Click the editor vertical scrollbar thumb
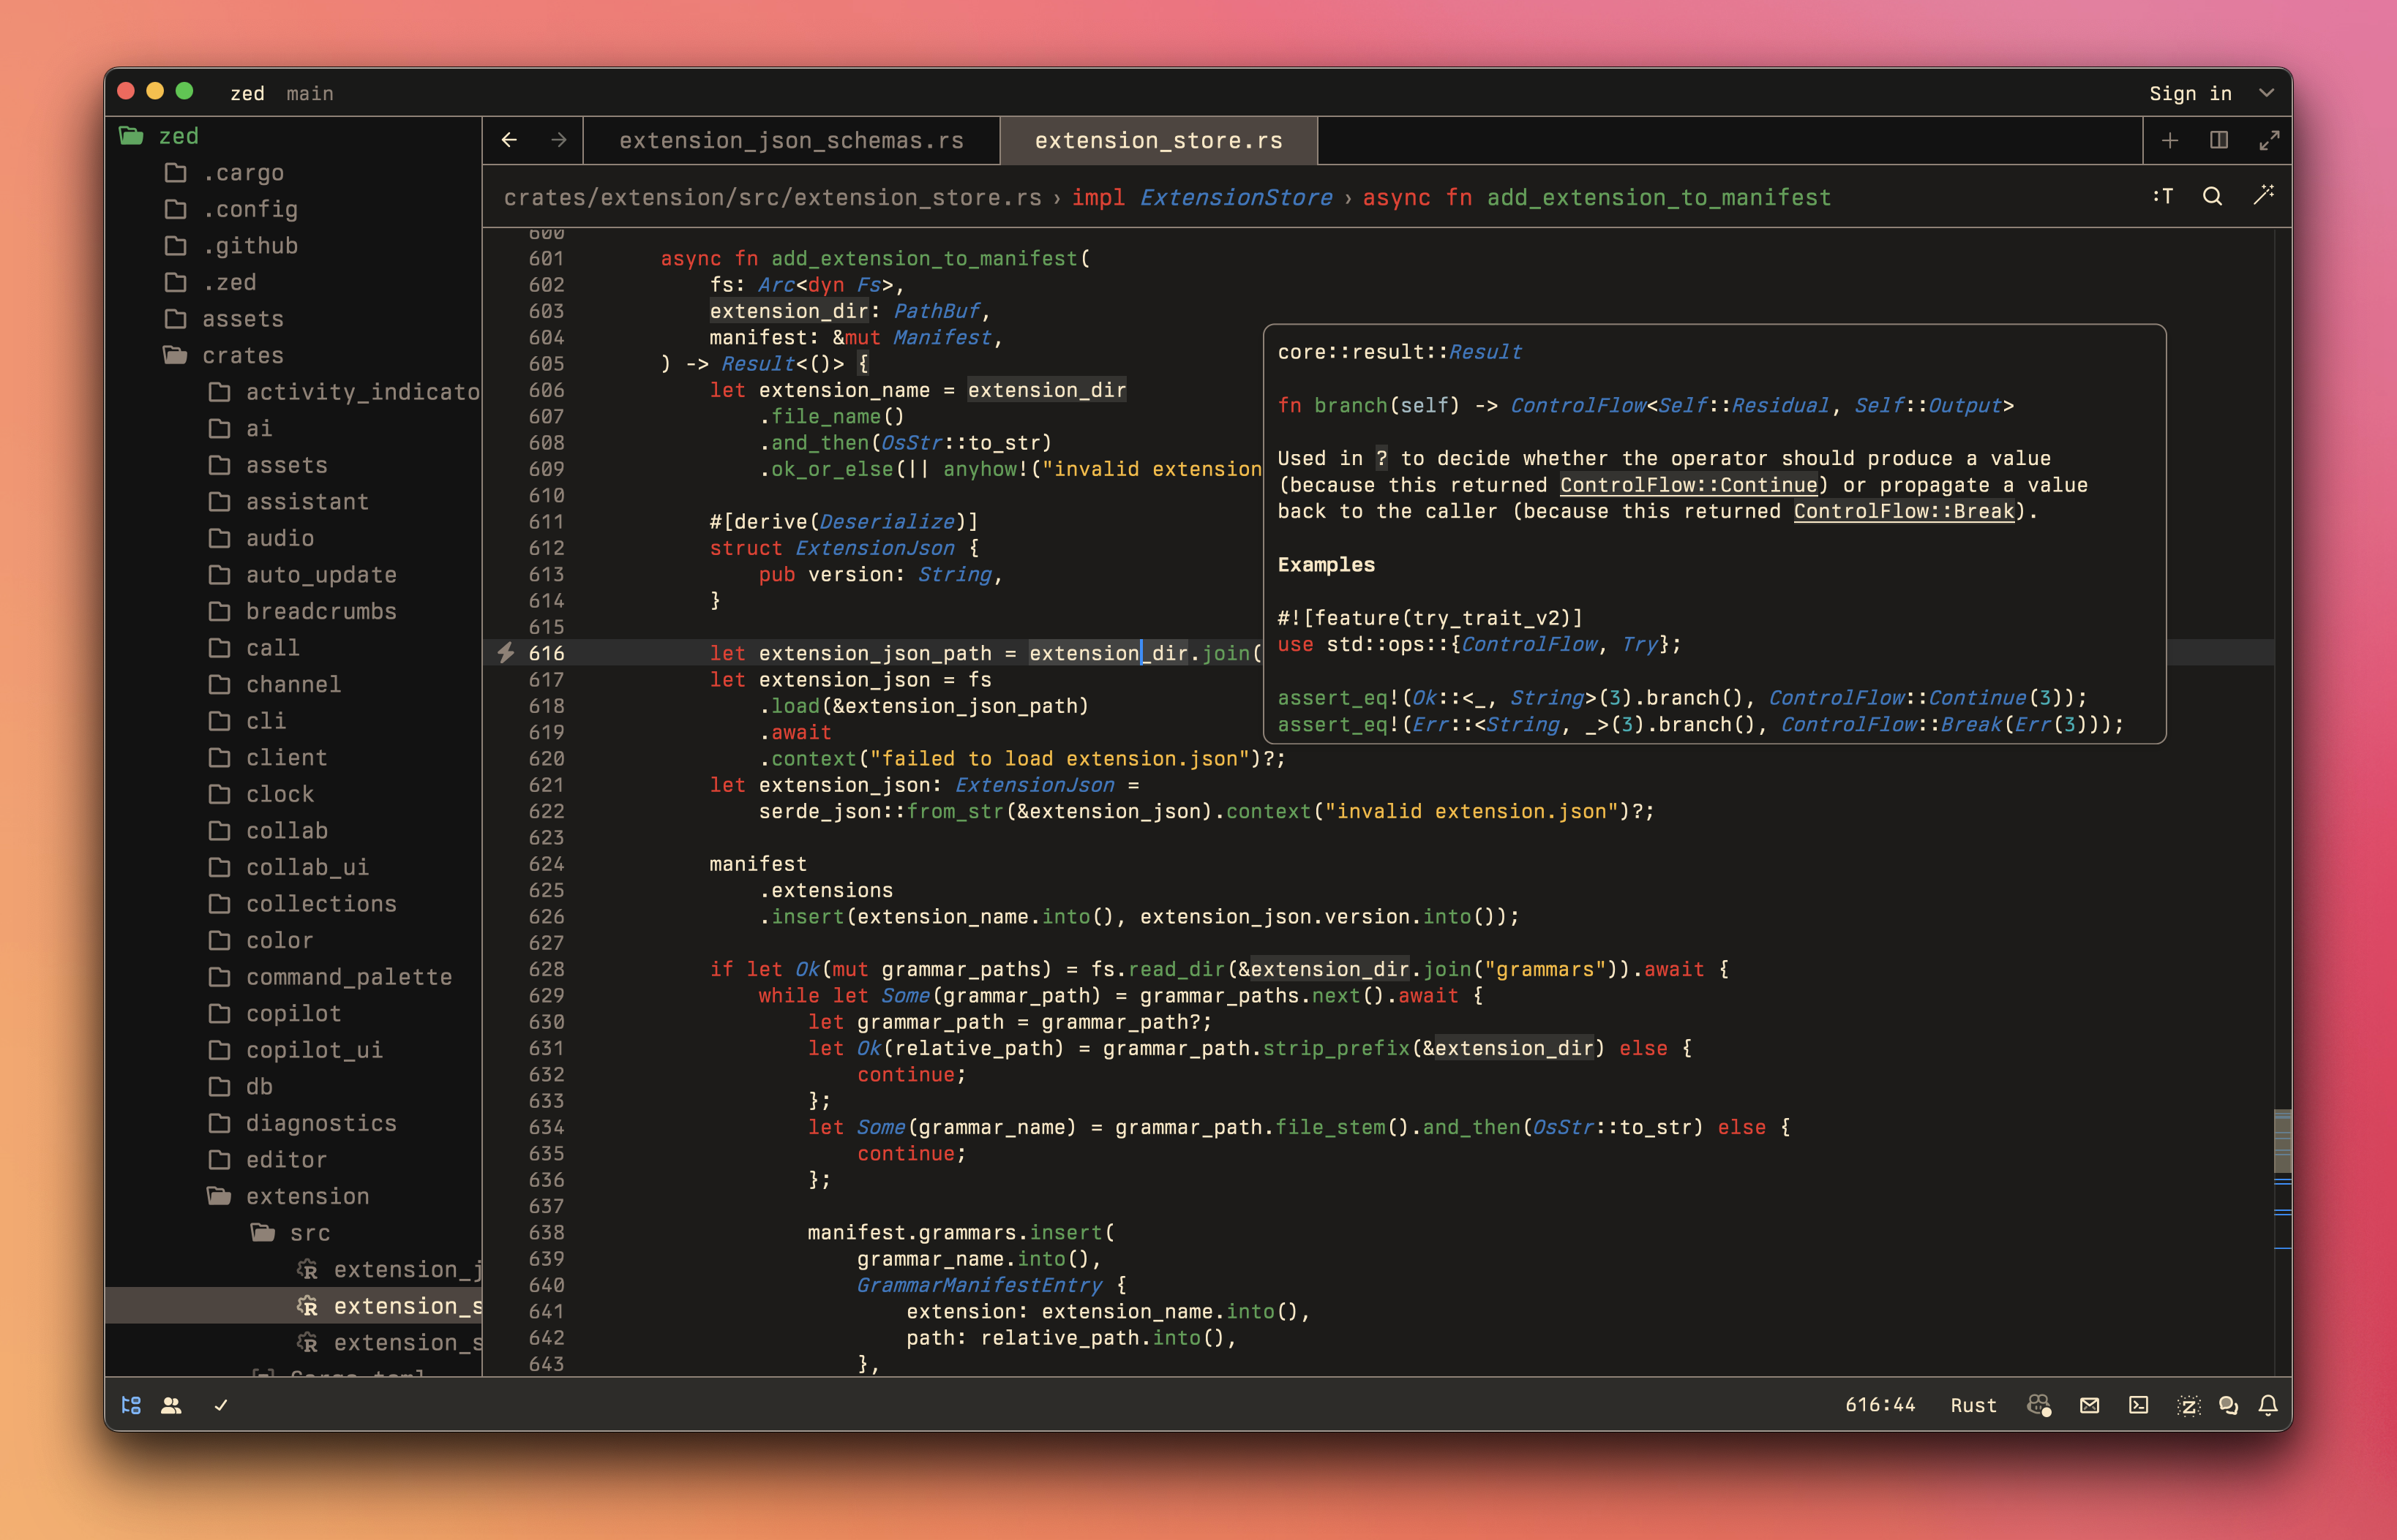The width and height of the screenshot is (2397, 1540). click(2282, 1140)
